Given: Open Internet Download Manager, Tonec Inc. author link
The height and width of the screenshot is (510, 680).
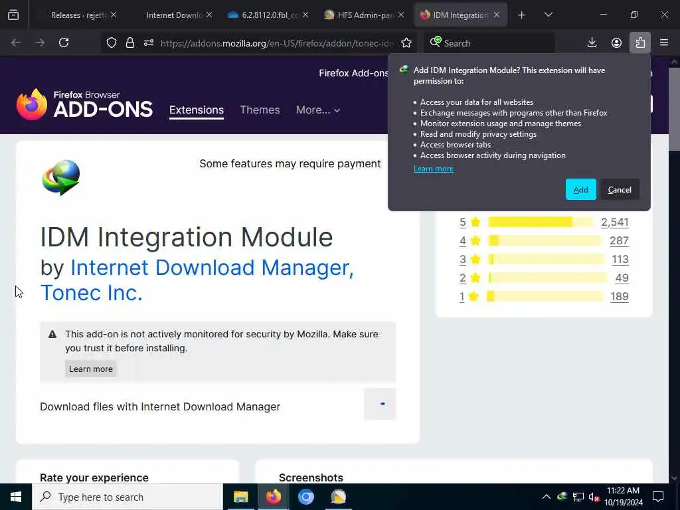Looking at the screenshot, I should (x=197, y=280).
